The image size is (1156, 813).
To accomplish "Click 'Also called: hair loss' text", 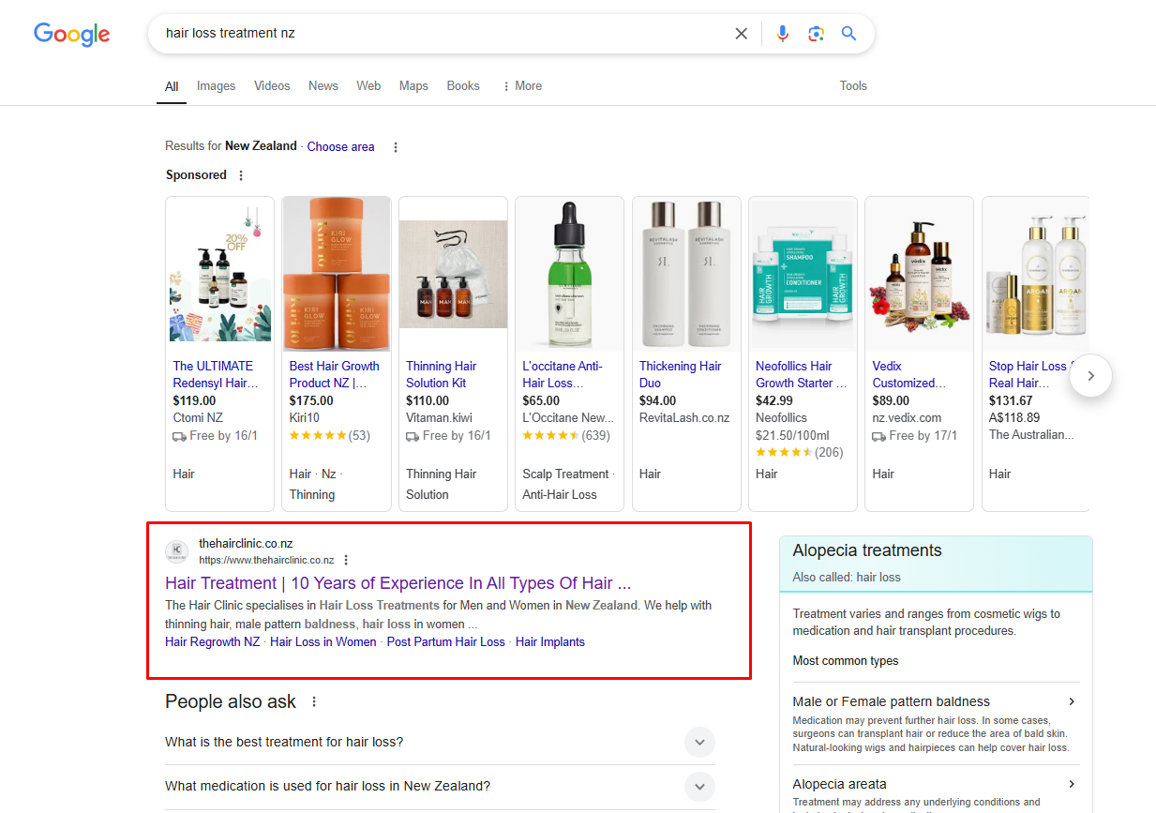I will coord(847,578).
